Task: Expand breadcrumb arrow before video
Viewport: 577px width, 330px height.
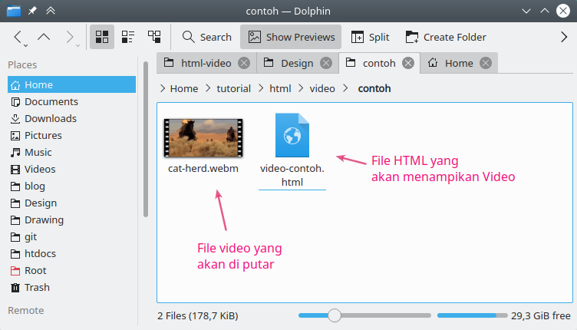Action: coord(301,89)
